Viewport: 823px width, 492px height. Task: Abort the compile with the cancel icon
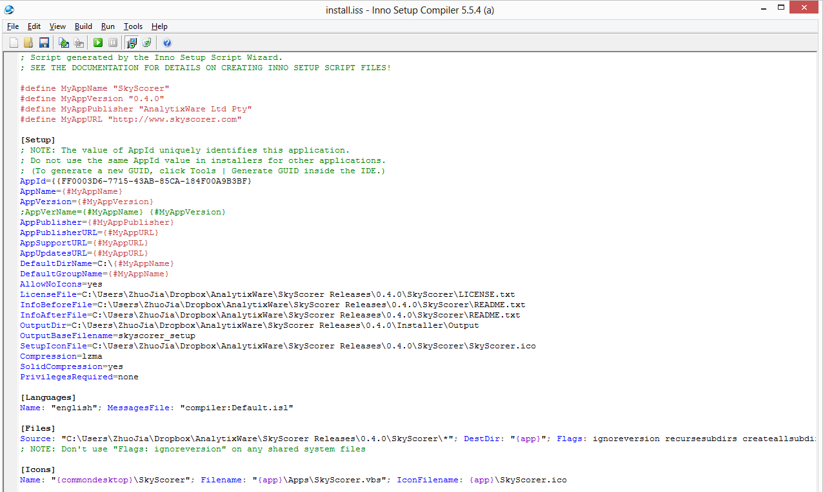coord(79,43)
